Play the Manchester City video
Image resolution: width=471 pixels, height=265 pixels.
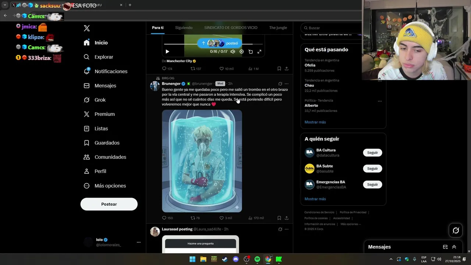click(167, 52)
